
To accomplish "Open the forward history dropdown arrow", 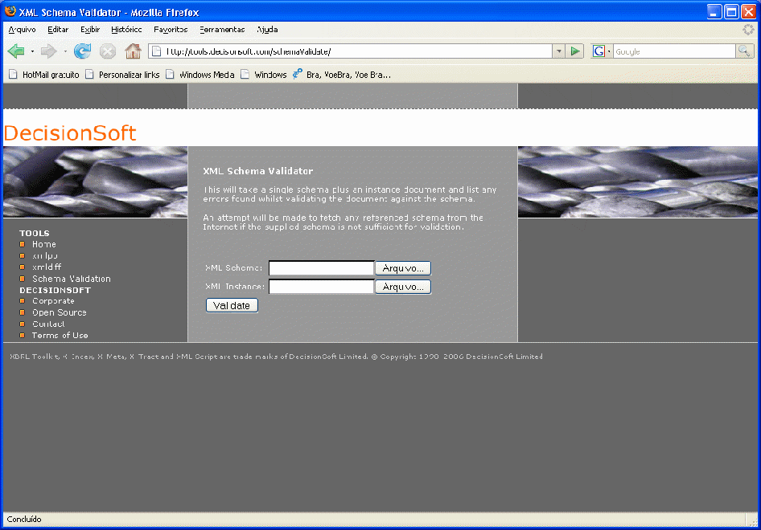I will pyautogui.click(x=65, y=51).
